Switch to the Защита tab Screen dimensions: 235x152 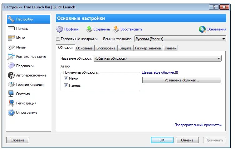click(125, 48)
